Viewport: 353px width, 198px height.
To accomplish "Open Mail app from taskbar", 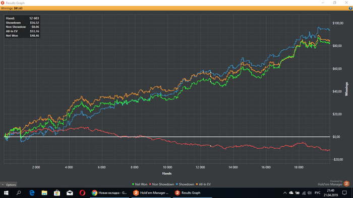I will click(70, 193).
